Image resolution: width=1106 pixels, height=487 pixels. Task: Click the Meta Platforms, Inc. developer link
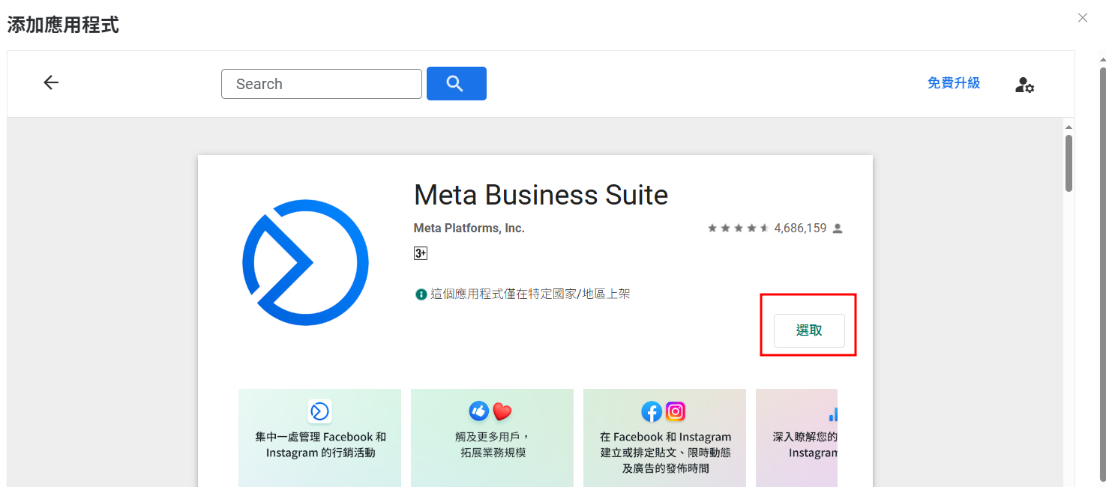[469, 229]
